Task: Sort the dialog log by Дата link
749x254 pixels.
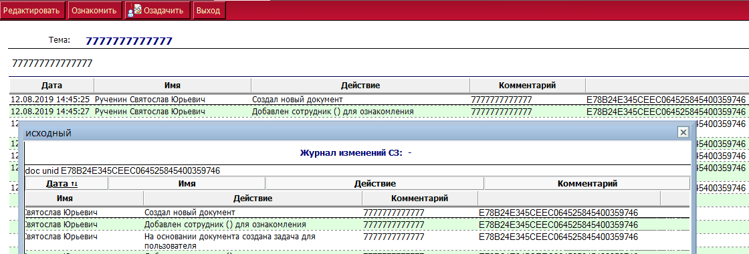Action: pyautogui.click(x=62, y=183)
